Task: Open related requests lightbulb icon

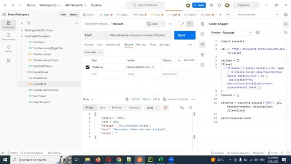Action: tap(202, 55)
